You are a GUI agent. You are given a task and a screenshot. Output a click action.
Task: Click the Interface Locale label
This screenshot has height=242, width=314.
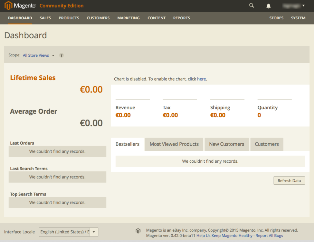point(19,232)
